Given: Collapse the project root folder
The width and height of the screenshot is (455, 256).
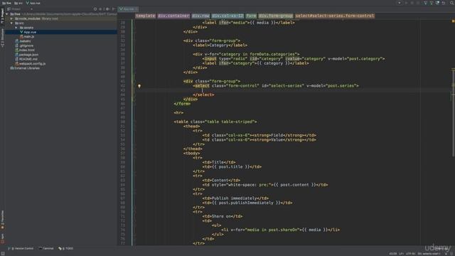Looking at the screenshot, I should click(x=7, y=14).
